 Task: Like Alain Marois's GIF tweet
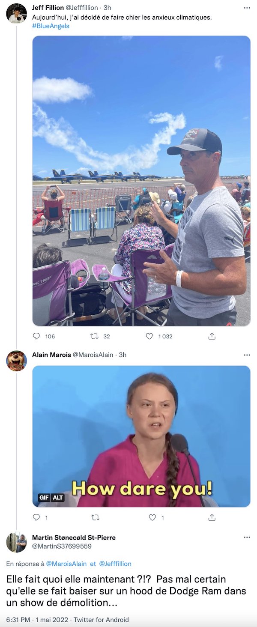click(x=152, y=517)
